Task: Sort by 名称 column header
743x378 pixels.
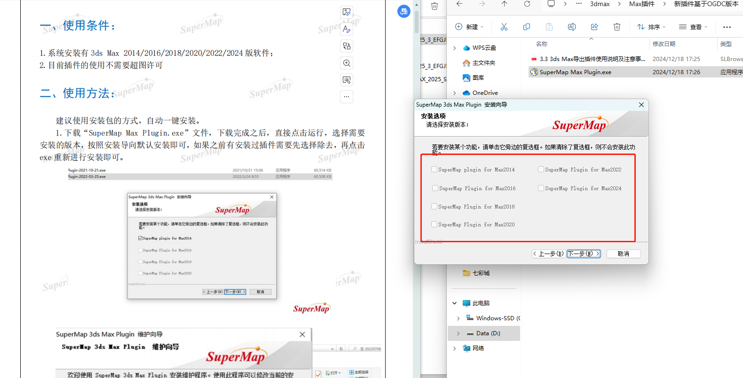Action: tap(542, 44)
